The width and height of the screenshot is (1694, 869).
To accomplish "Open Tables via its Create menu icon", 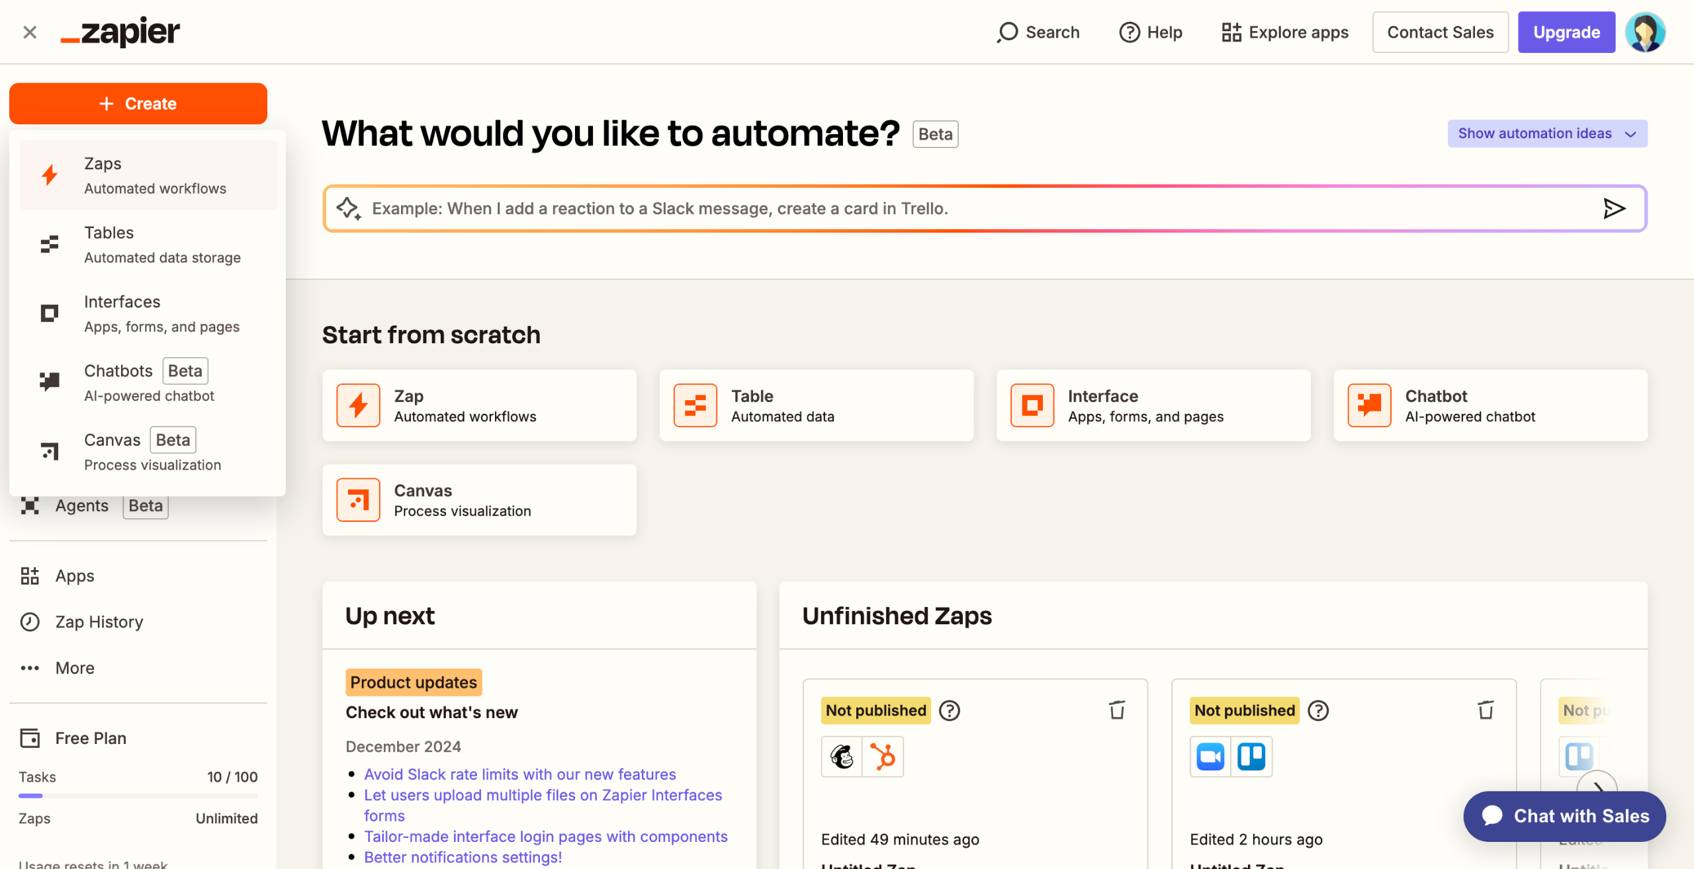I will tap(49, 244).
